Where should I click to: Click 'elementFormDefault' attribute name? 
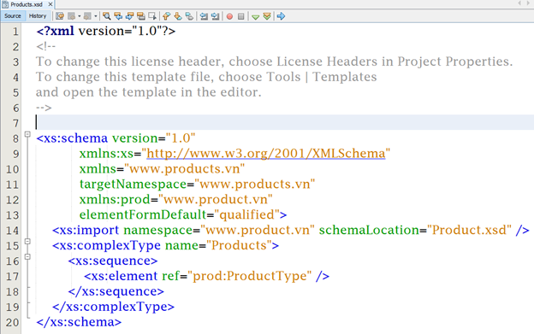pyautogui.click(x=143, y=214)
